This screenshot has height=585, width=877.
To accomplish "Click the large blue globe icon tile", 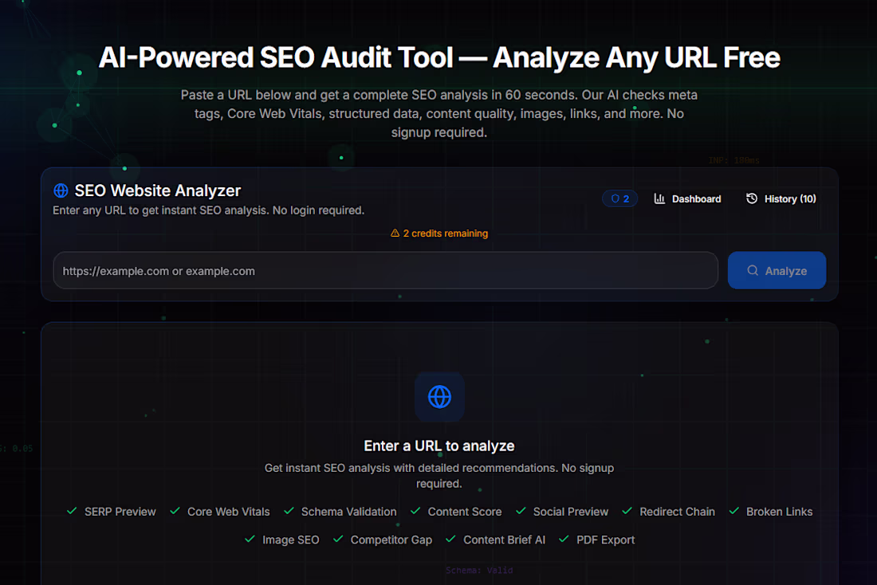I will point(439,397).
